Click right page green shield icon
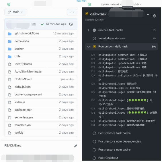162x162 pixels. (89, 5)
